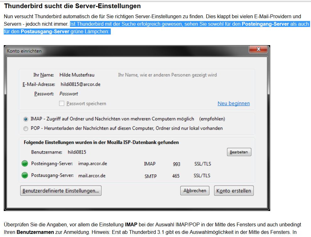Click the green status lamp beside Postausgang-Server
Viewport: 311px width, 237px height.
pyautogui.click(x=25, y=175)
